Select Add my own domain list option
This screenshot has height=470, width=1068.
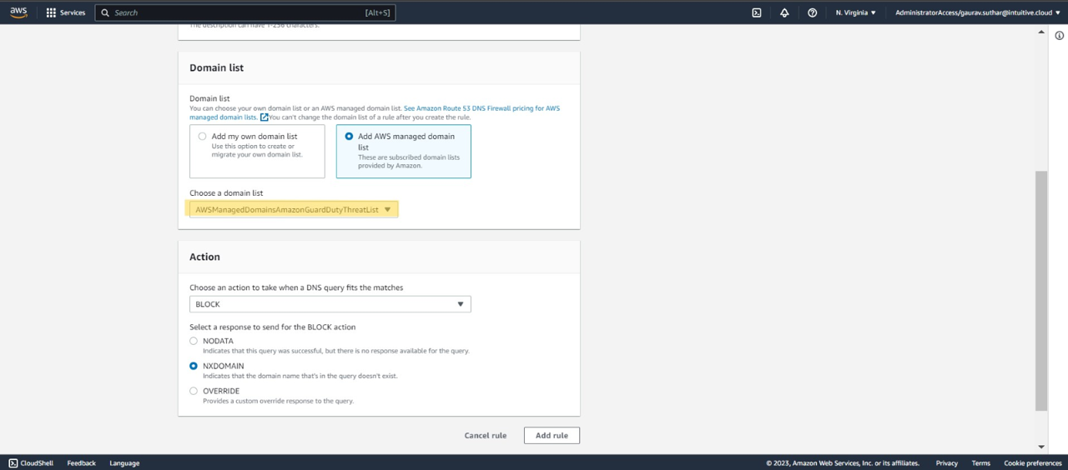203,137
